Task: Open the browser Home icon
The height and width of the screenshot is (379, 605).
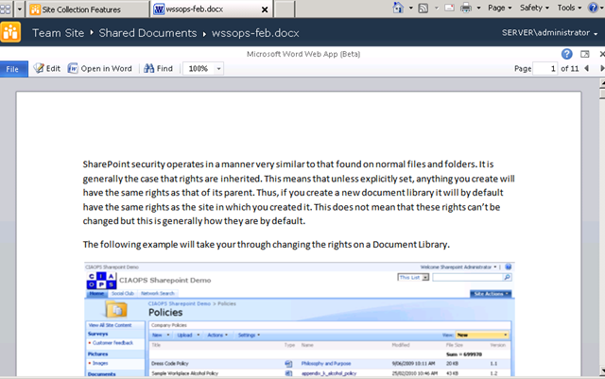Action: [398, 8]
